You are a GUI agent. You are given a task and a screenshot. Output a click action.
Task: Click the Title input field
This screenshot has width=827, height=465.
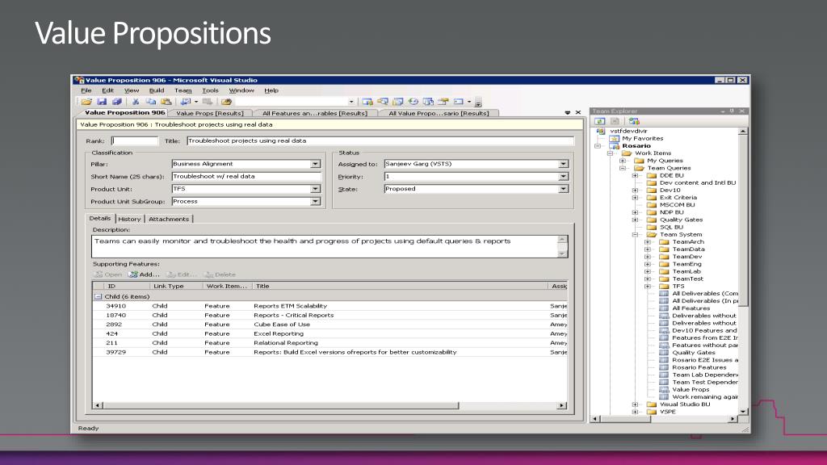[380, 140]
